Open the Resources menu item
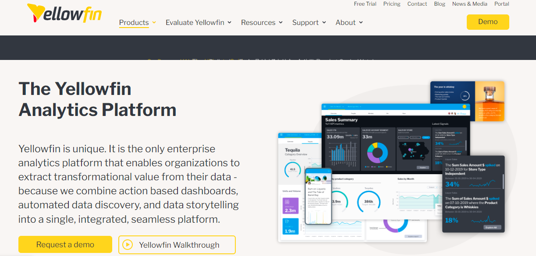Viewport: 536px width, 256px height. point(258,23)
